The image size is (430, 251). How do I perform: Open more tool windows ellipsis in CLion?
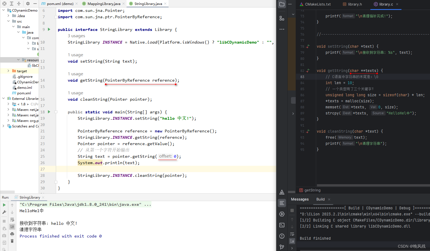282,29
